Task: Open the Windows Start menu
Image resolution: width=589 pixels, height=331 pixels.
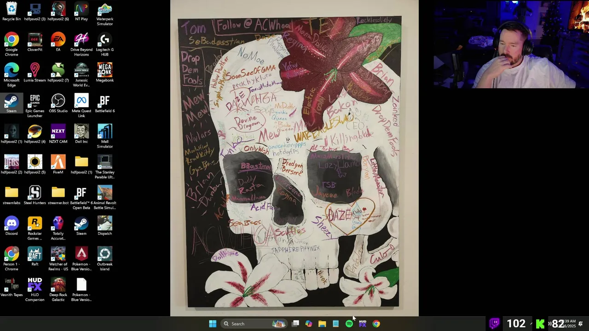Action: coord(213,324)
